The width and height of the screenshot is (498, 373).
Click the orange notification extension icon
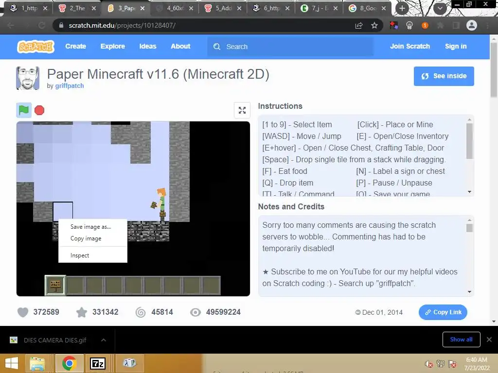pos(425,25)
